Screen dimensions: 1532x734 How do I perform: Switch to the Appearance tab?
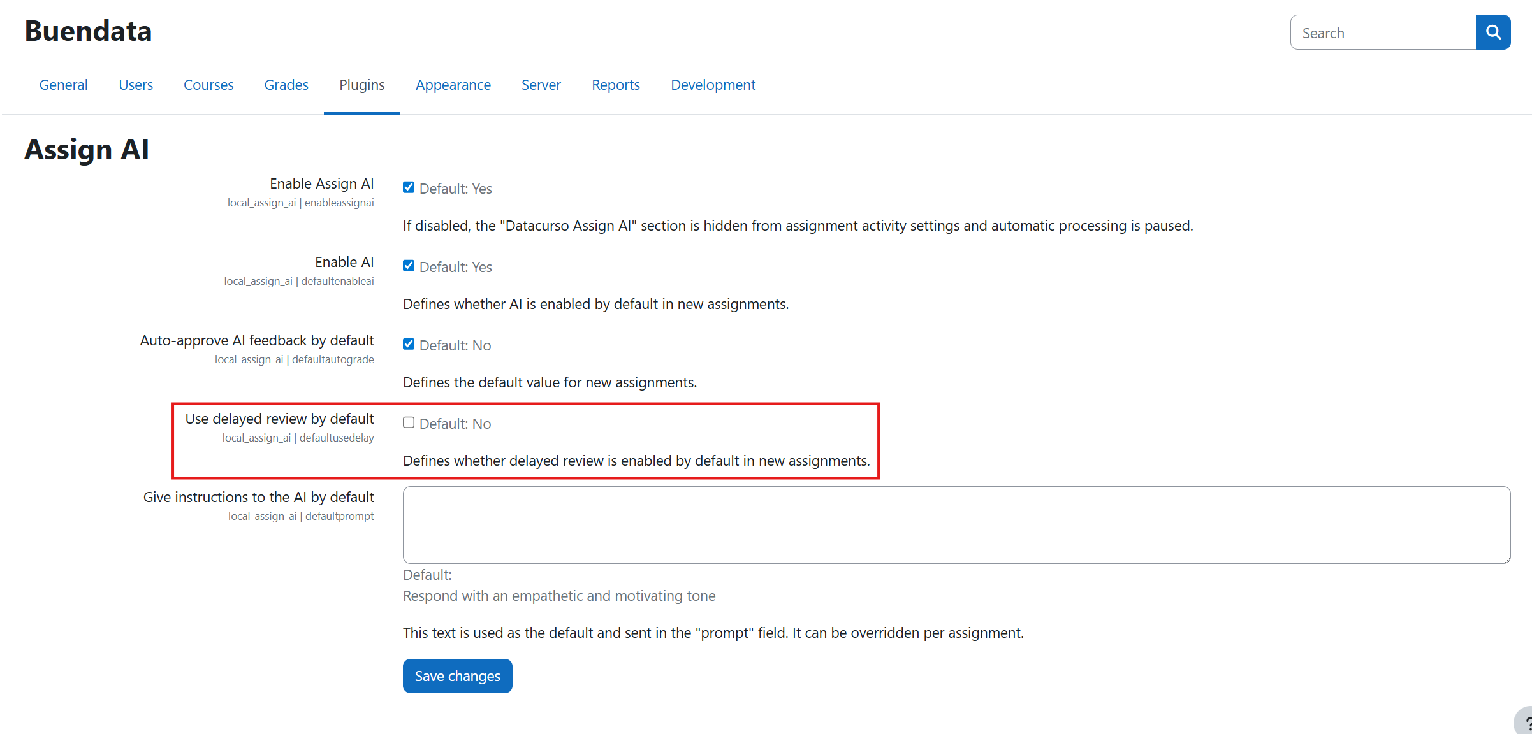(x=453, y=85)
